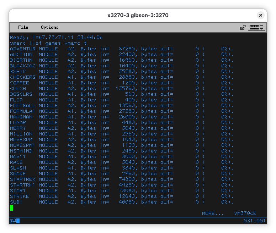The height and width of the screenshot is (233, 276).
Task: Select the SUB1 module row
Action: [x=122, y=202]
